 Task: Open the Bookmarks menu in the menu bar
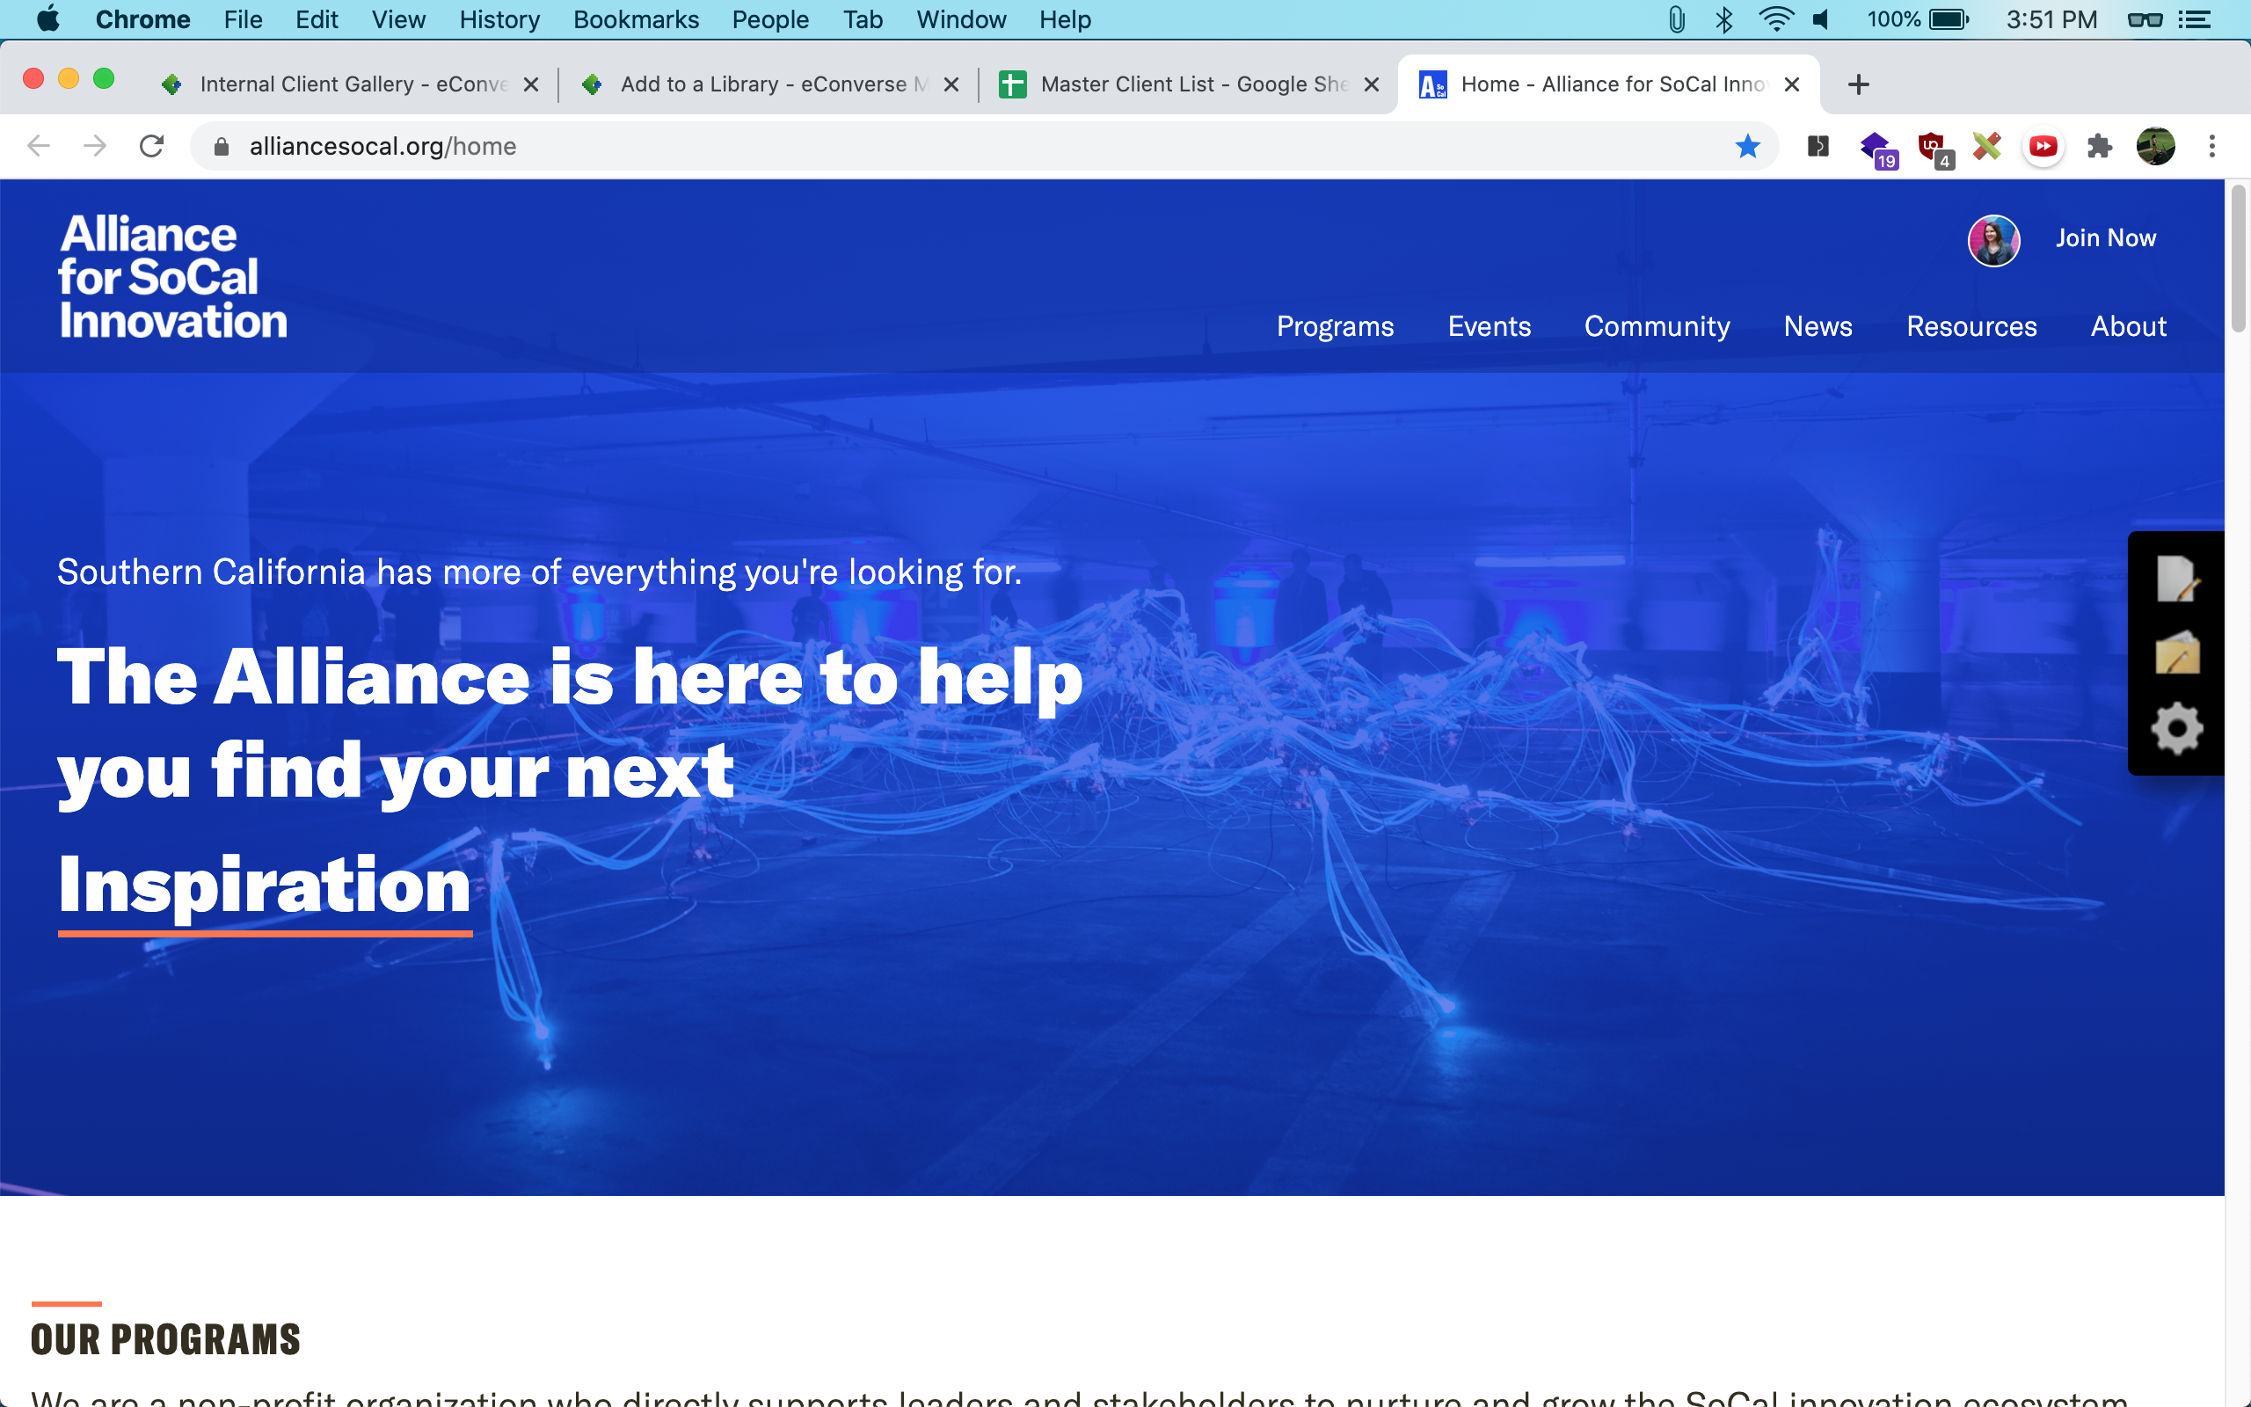[x=636, y=19]
